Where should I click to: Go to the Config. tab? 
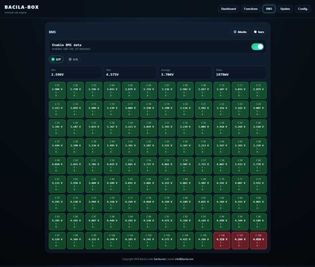click(x=303, y=9)
